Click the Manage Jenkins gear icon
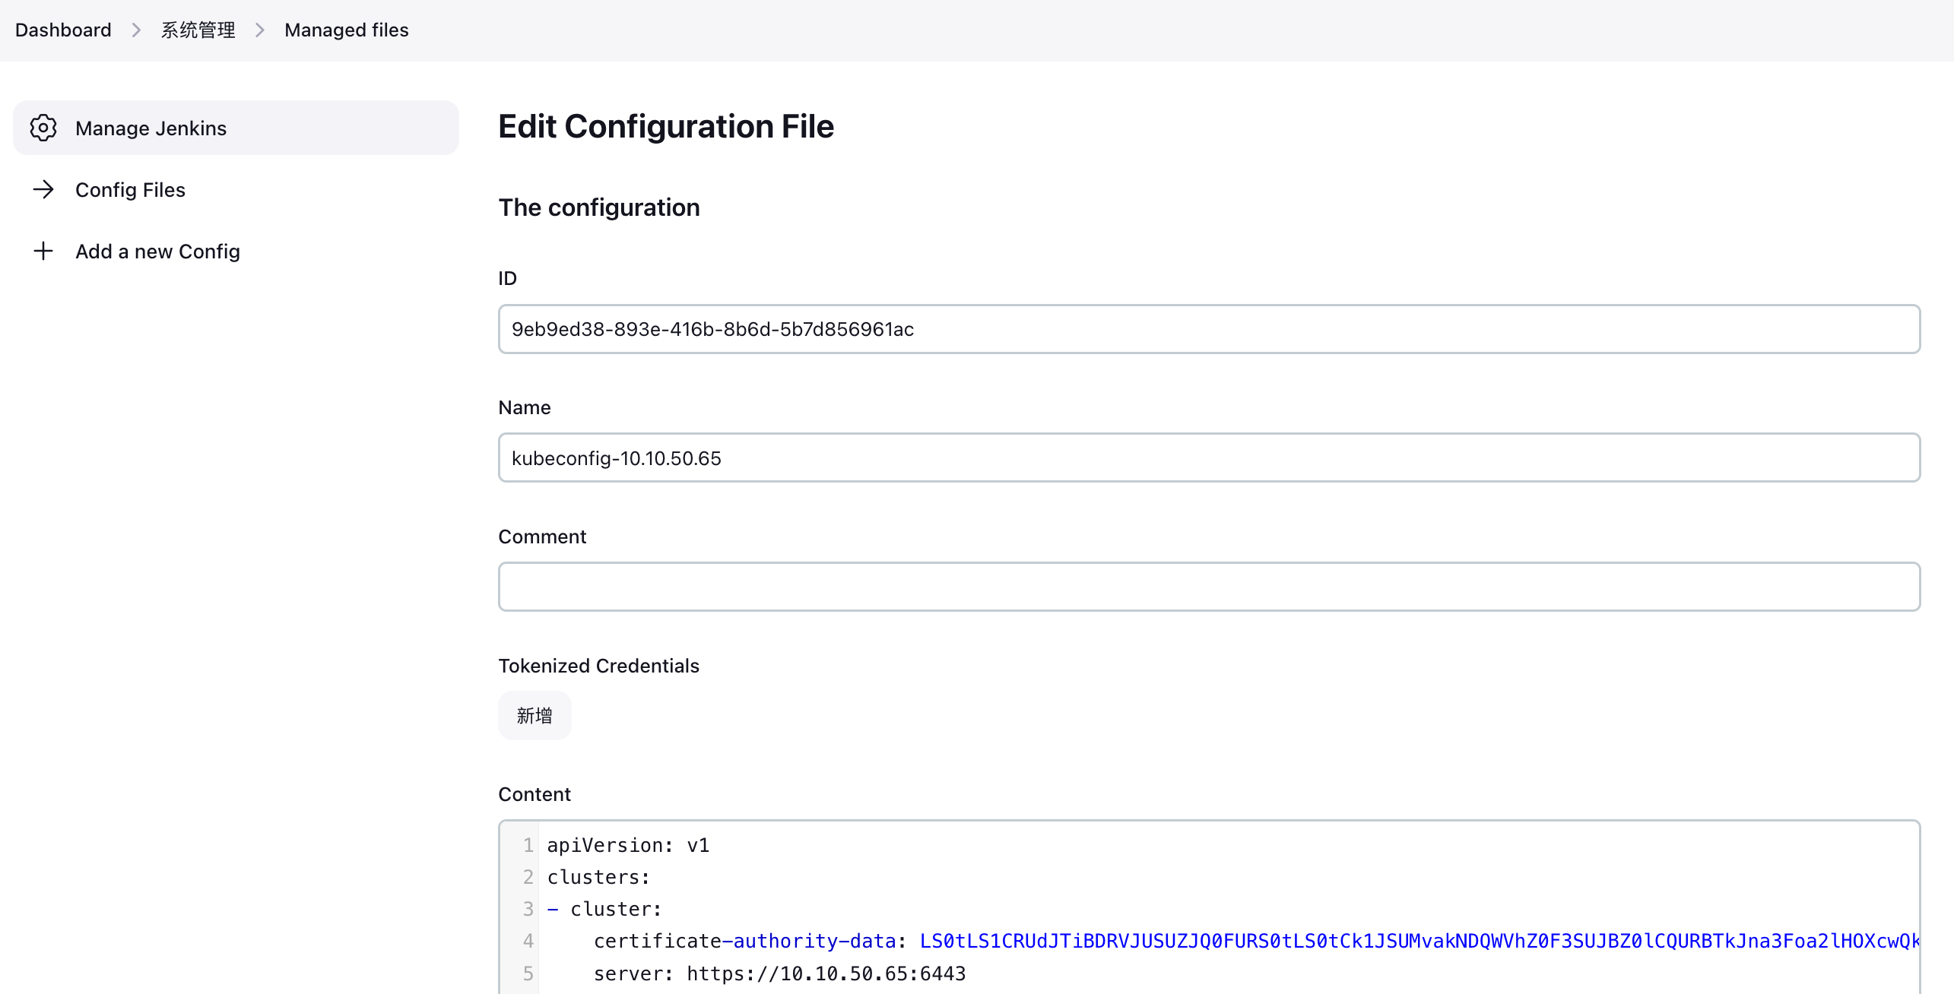The width and height of the screenshot is (1954, 994). (x=43, y=128)
